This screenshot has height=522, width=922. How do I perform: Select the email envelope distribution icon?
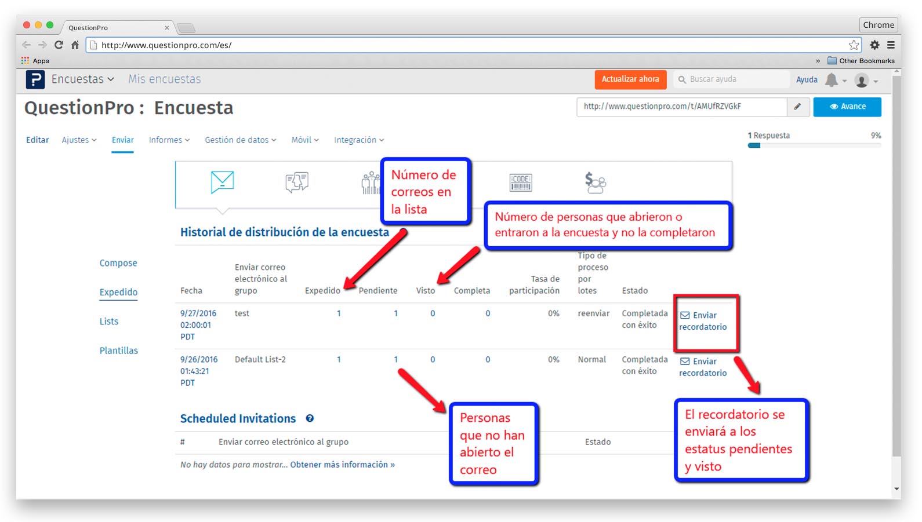pos(223,182)
